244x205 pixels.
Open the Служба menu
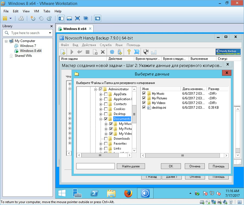(105, 45)
